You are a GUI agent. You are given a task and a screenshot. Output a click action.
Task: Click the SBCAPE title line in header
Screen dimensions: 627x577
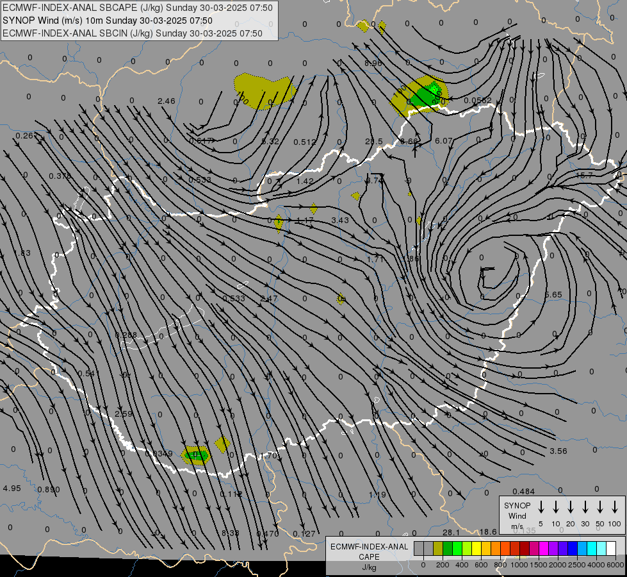138,8
